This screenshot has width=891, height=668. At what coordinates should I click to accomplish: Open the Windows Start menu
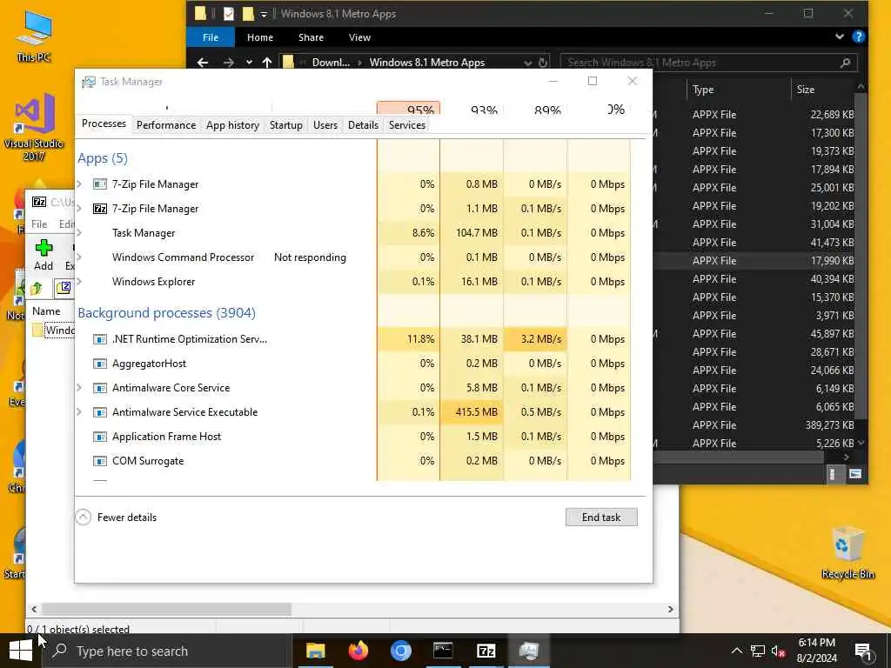coord(21,651)
